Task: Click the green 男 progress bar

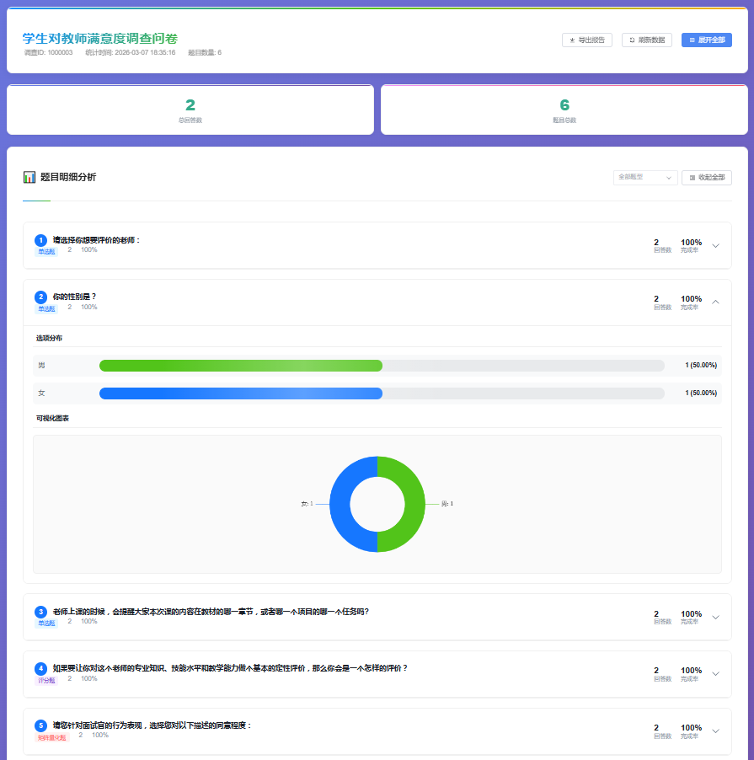Action: coord(240,366)
